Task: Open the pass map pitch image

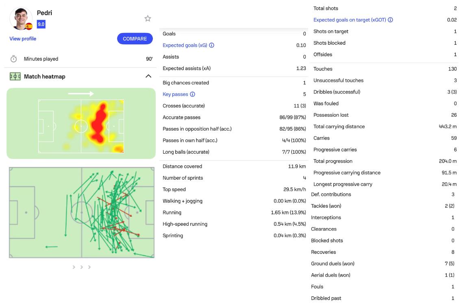Action: coord(82,212)
